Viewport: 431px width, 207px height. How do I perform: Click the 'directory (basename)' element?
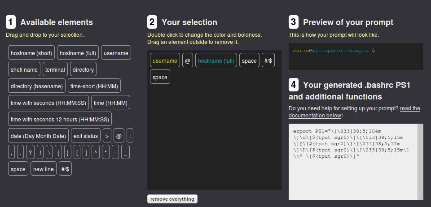37,86
